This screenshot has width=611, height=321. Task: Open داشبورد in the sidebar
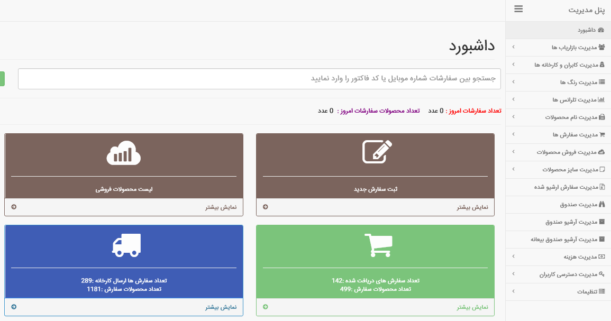586,30
